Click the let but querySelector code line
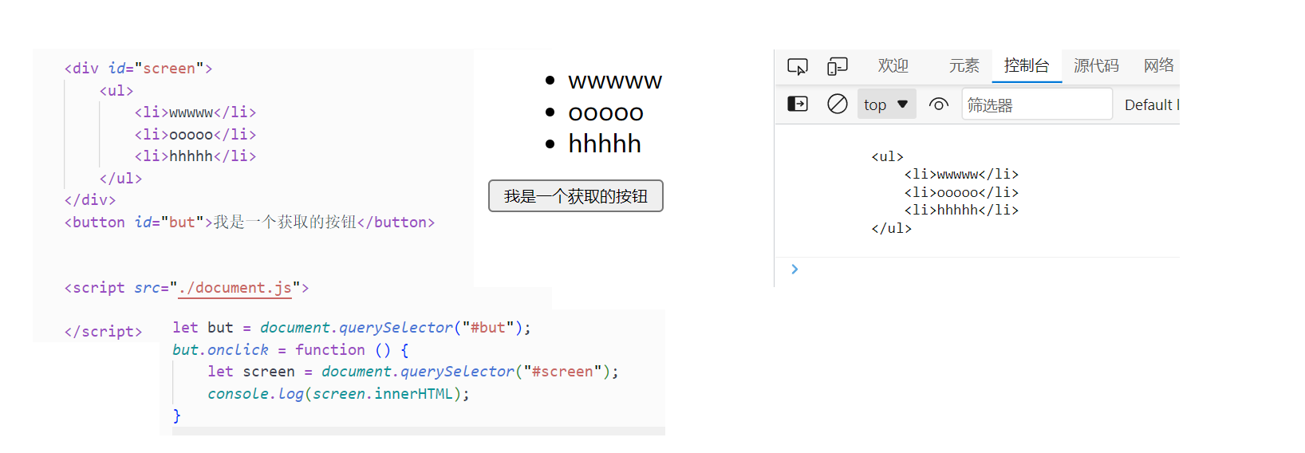1305x453 pixels. click(x=352, y=328)
